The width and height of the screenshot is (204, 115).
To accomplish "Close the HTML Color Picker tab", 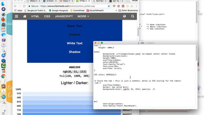I will pyautogui.click(x=89, y=1).
